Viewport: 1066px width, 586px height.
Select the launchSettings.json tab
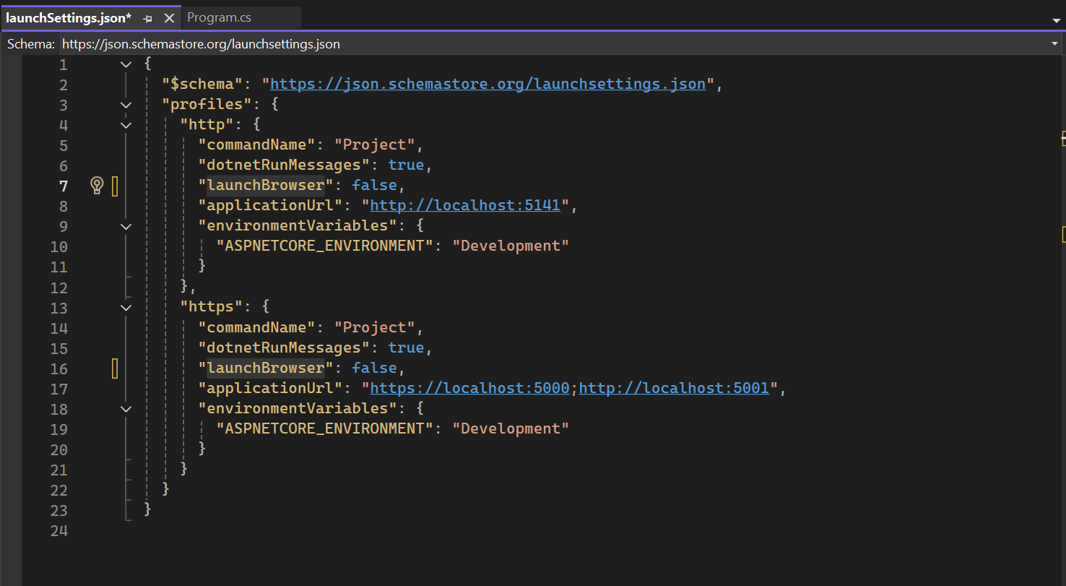pos(69,17)
